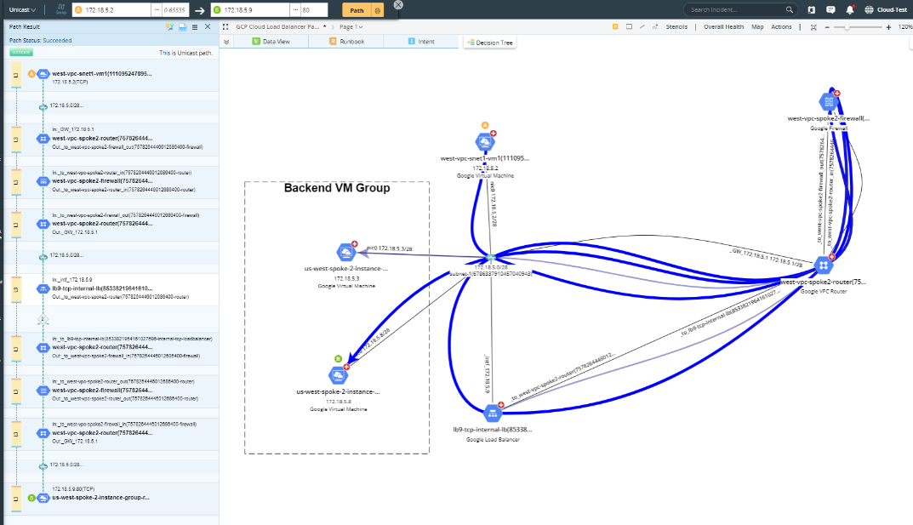Collapse the tab strip with the double-chevron toggle
Viewport: 913px width, 525px height.
(x=228, y=41)
